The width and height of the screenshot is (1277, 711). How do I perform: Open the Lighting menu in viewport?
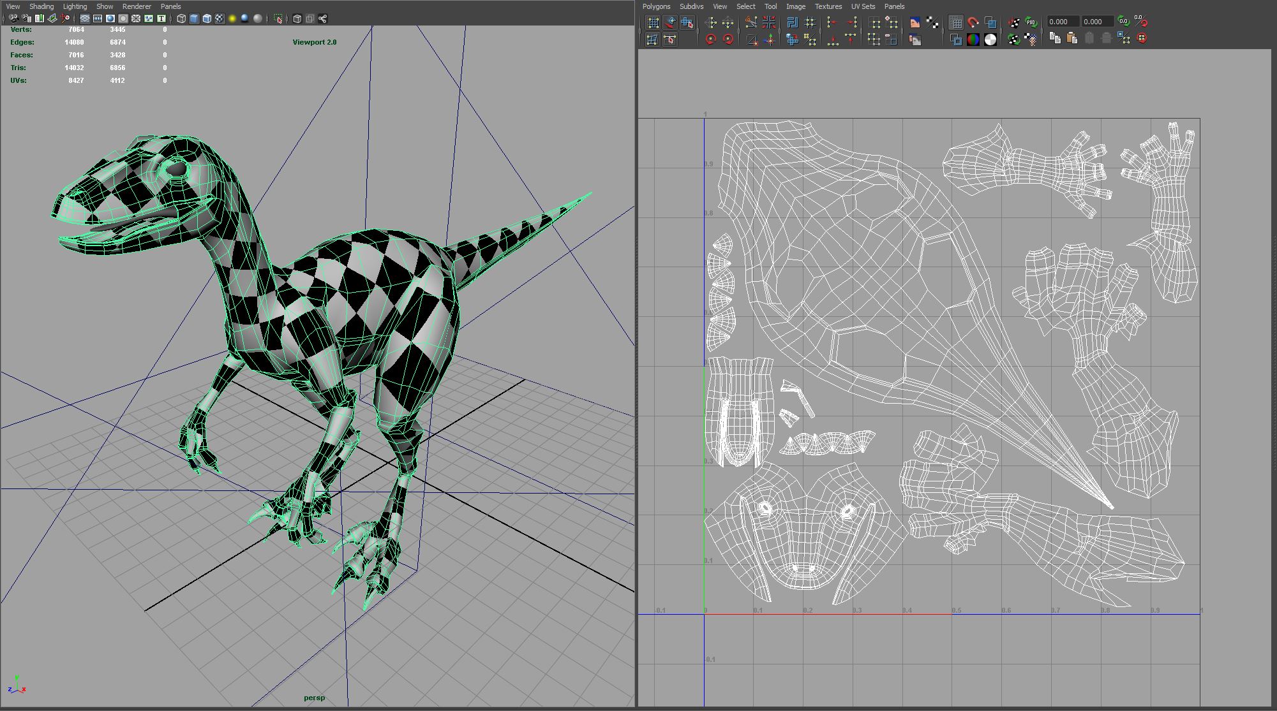click(75, 6)
